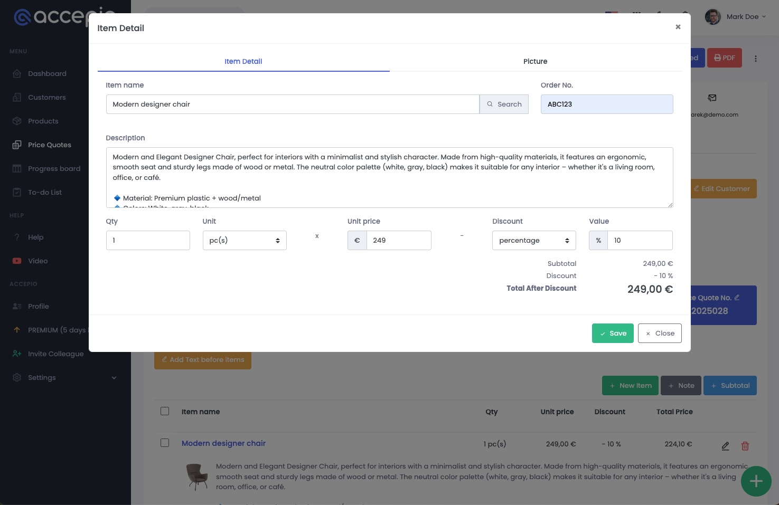Switch to the Picture tab
This screenshot has height=505, width=779.
point(535,61)
